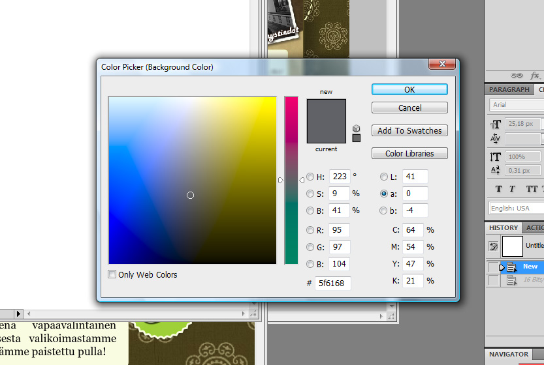This screenshot has width=544, height=365.
Task: Enable Only Web Colors checkbox
Action: [112, 274]
